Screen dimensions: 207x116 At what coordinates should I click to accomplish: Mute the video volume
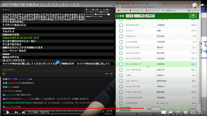[24, 112]
